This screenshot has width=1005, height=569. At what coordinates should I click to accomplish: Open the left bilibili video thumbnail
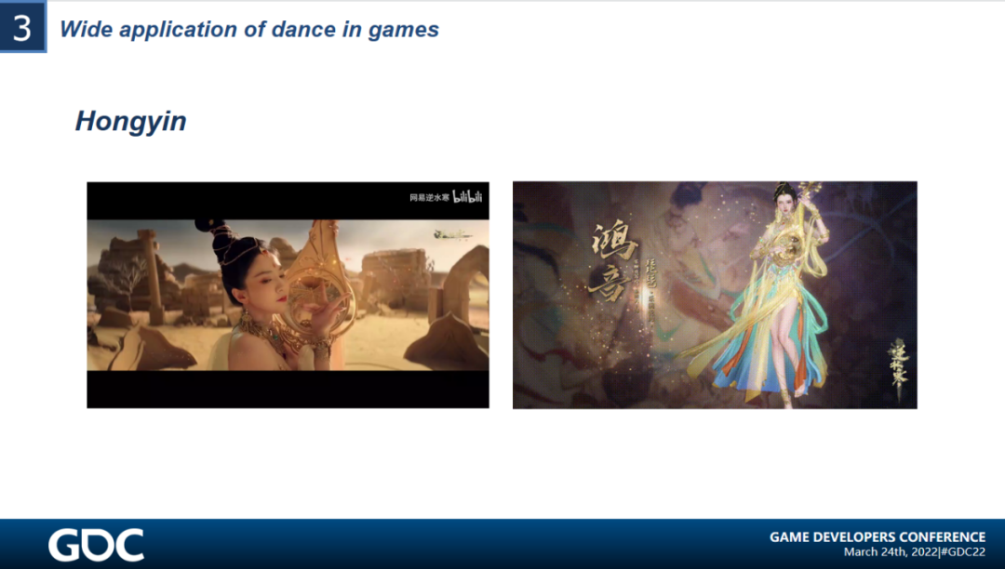[x=288, y=295]
